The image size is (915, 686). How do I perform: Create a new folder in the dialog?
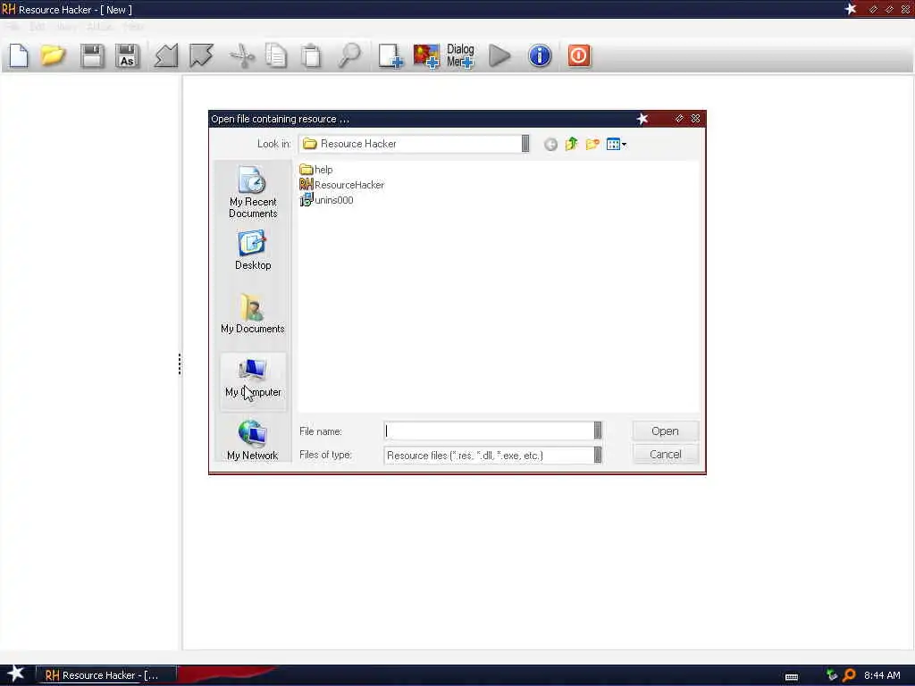click(592, 144)
